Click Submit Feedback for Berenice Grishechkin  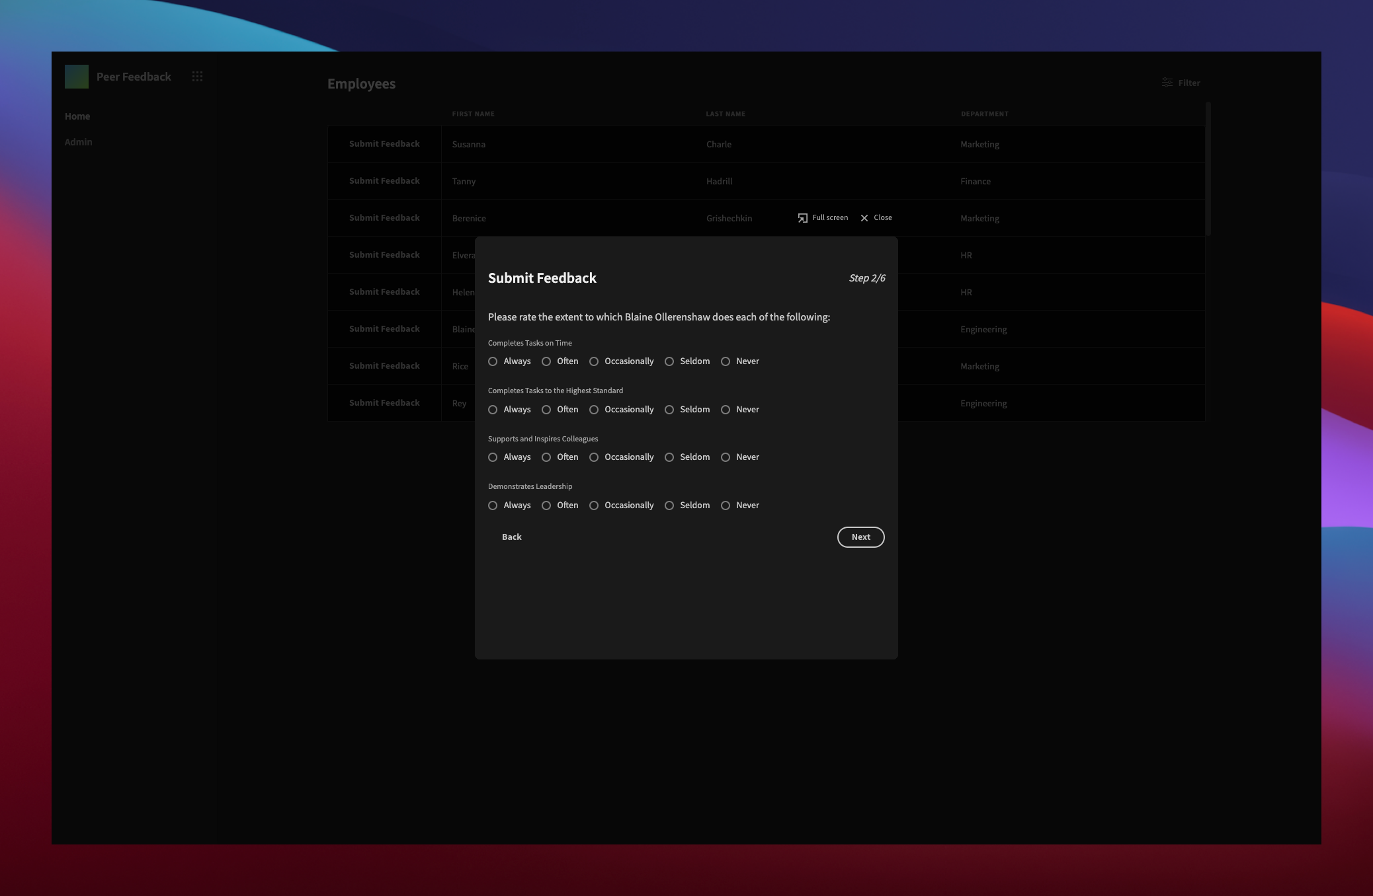[386, 217]
